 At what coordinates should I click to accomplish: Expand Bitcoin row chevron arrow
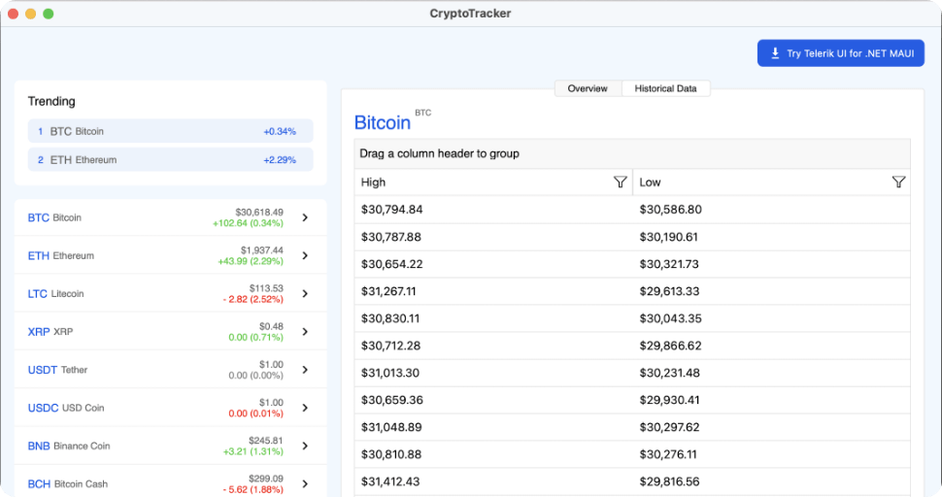point(305,217)
